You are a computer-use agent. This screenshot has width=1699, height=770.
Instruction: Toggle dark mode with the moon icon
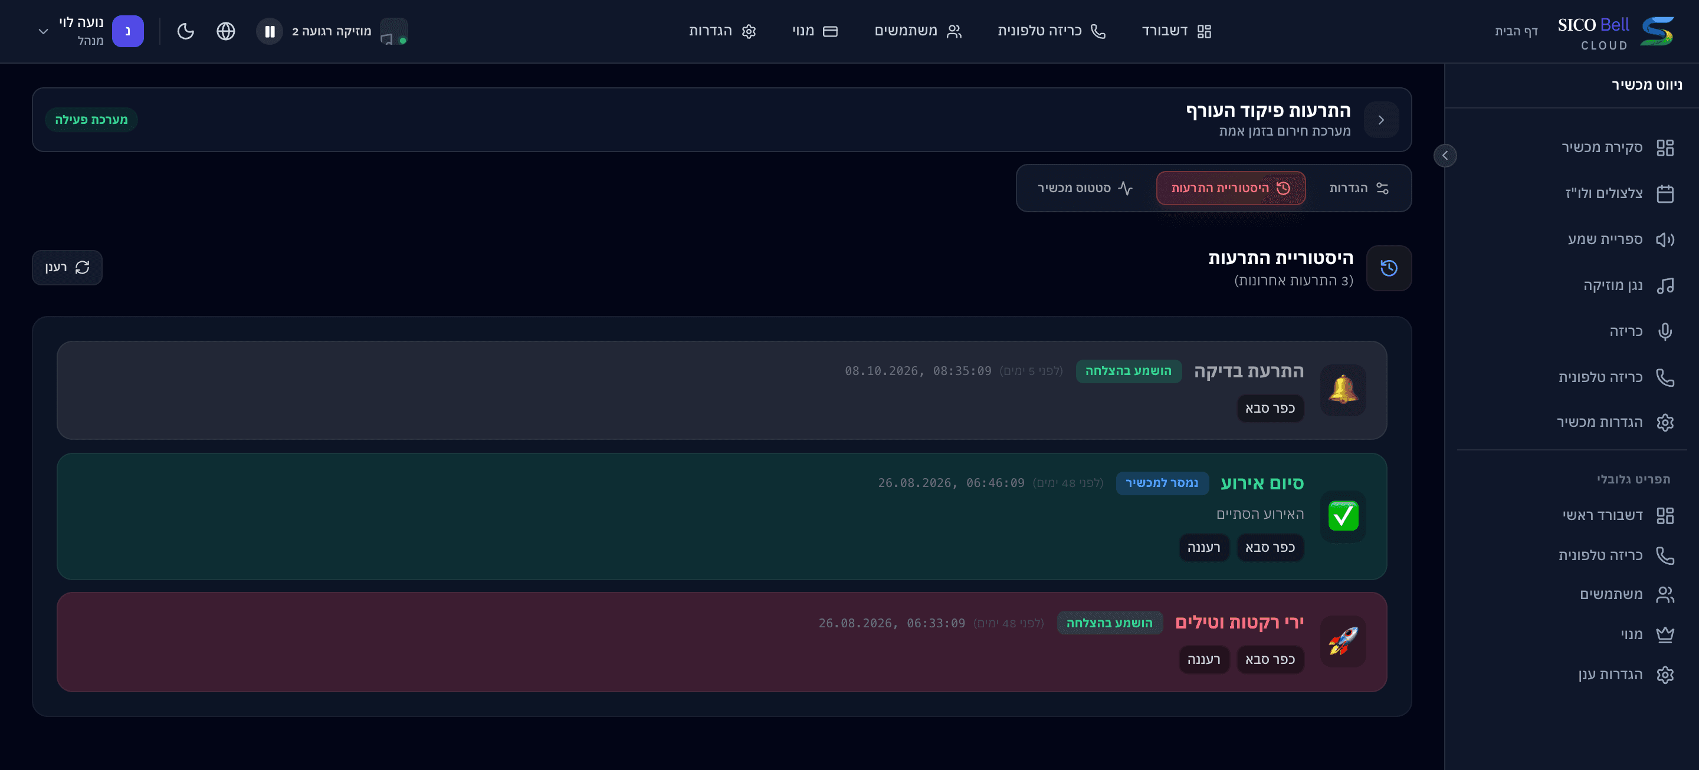click(185, 31)
